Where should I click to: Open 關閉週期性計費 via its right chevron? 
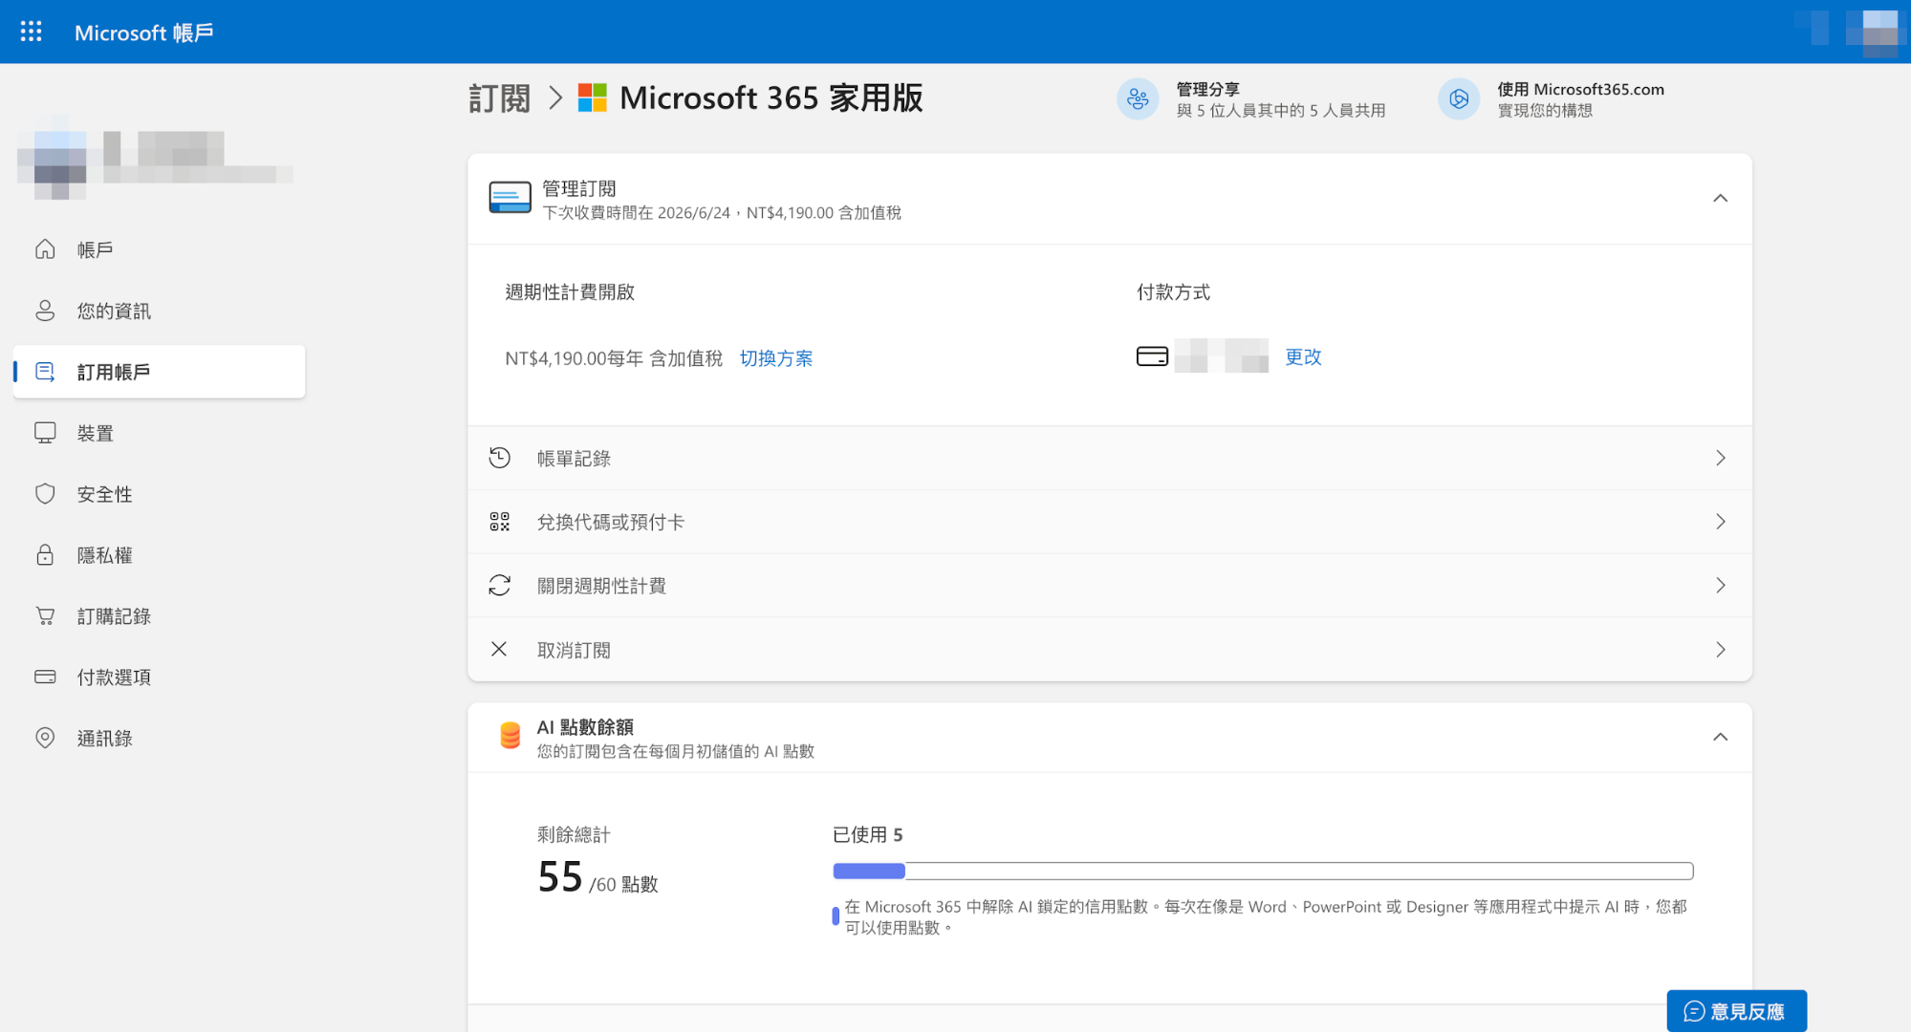(1720, 585)
